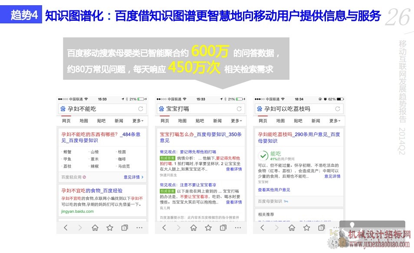This screenshot has height=253, width=414.
Task: Go back in the 孕妇可以吃荔枝吗 phone browser
Action: (262, 228)
